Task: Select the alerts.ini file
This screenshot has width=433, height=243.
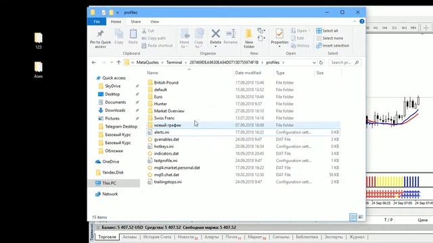Action: coord(162,132)
